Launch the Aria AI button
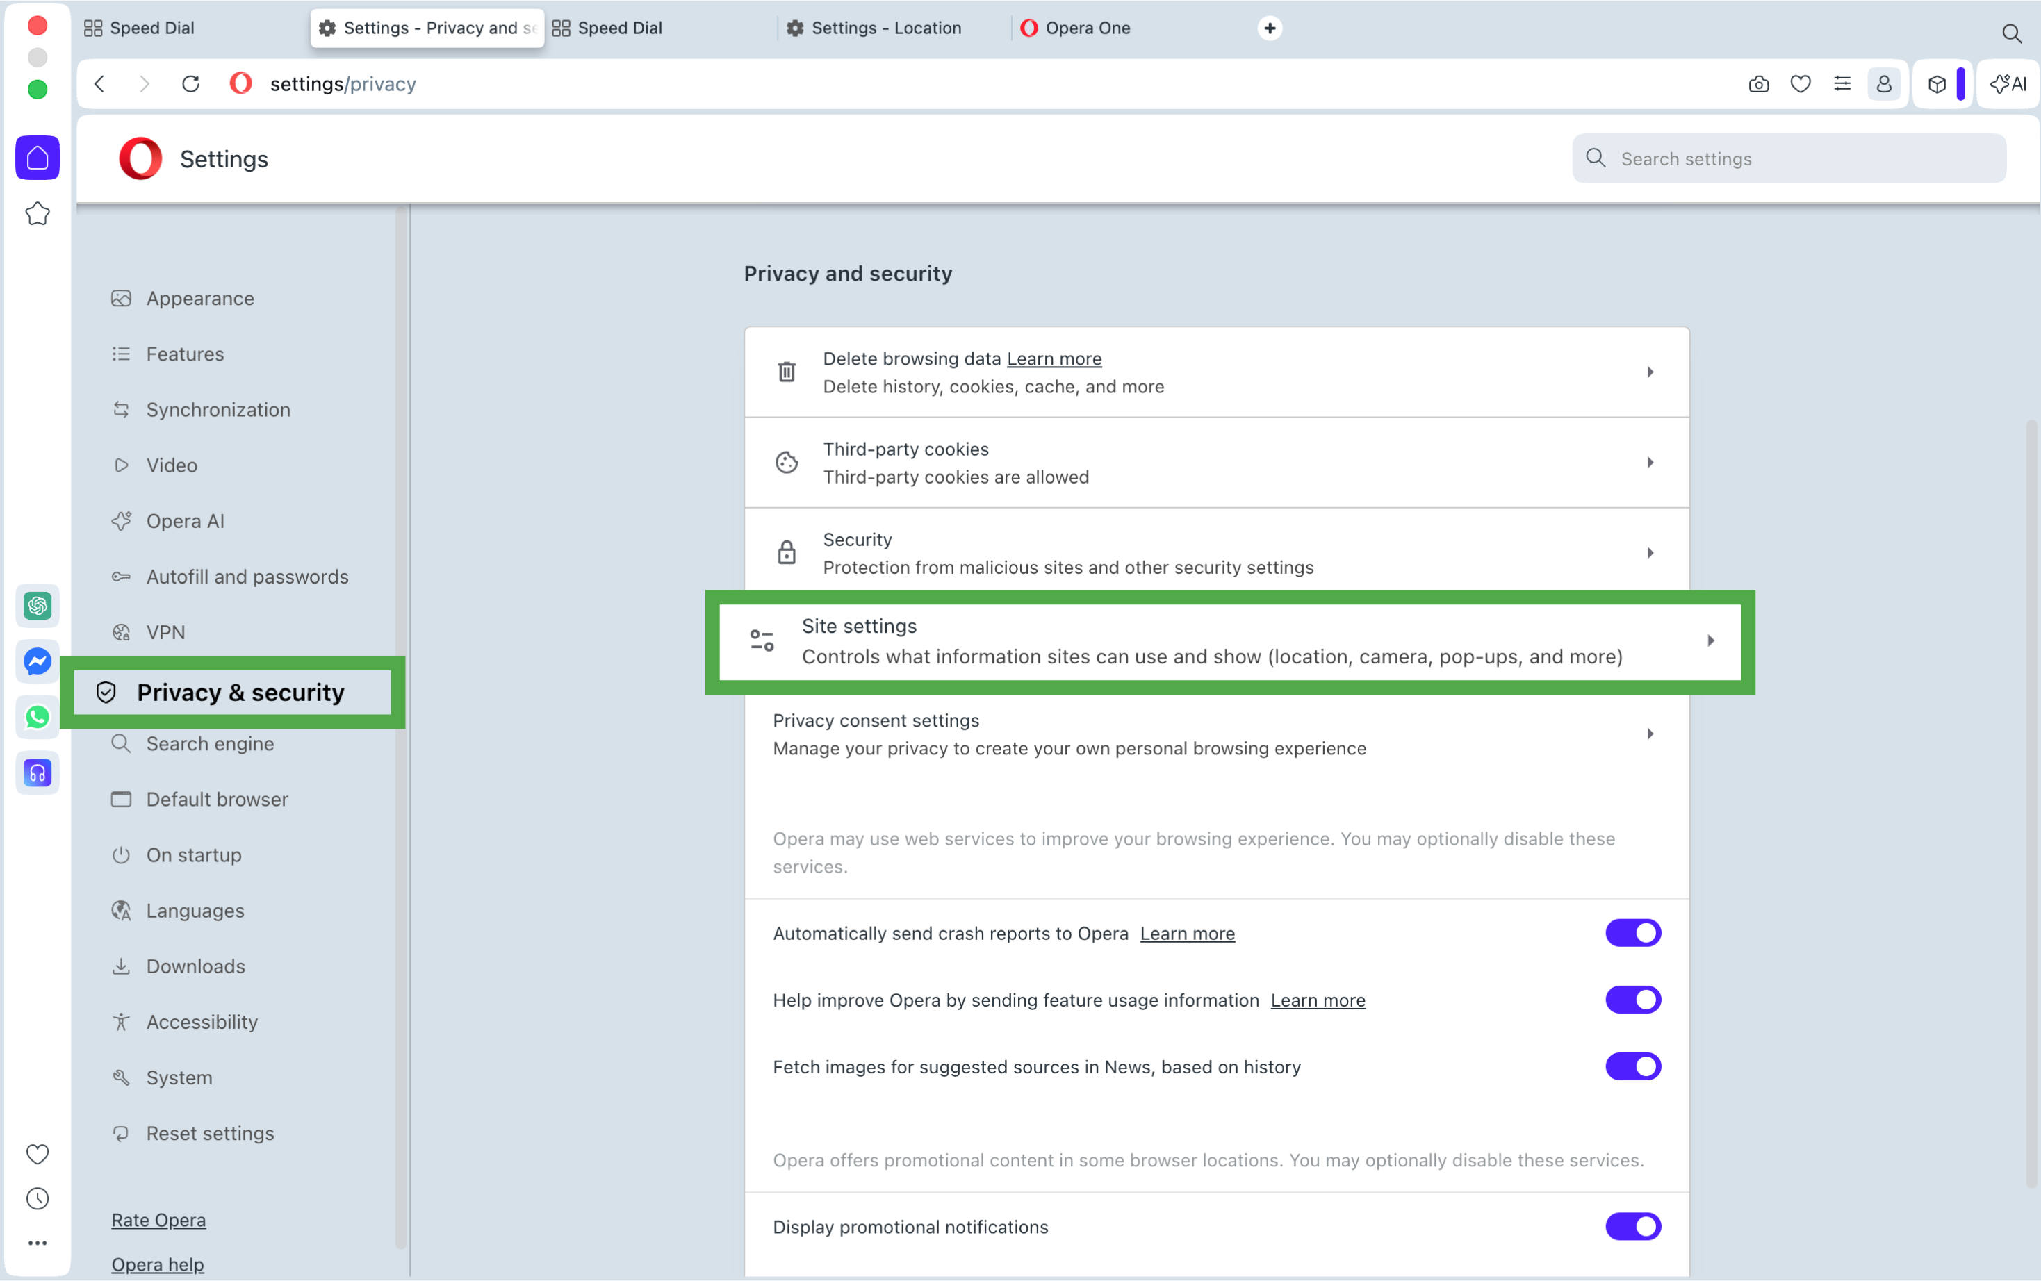This screenshot has height=1281, width=2041. pyautogui.click(x=2008, y=84)
